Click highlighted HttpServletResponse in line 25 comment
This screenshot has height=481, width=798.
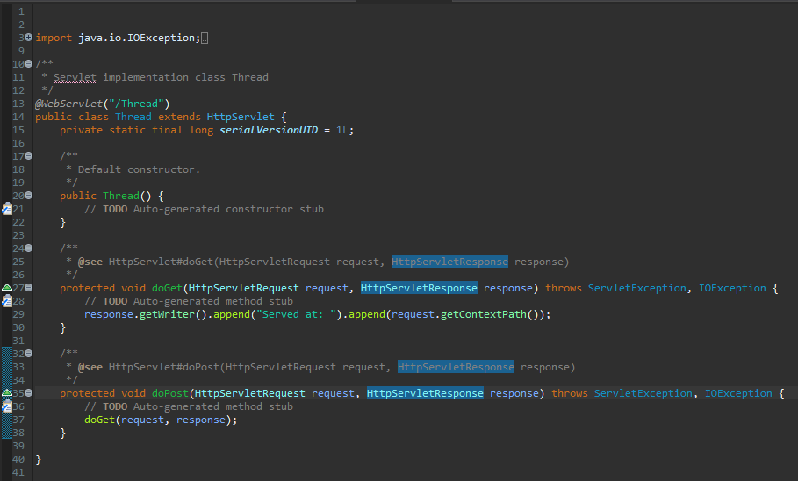tap(449, 262)
